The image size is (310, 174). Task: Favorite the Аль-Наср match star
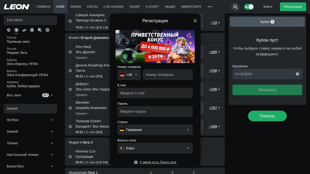pos(70,52)
